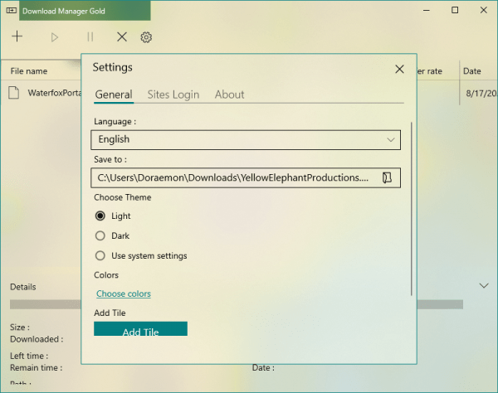Close the Settings dialog
The image size is (498, 393).
click(x=399, y=69)
